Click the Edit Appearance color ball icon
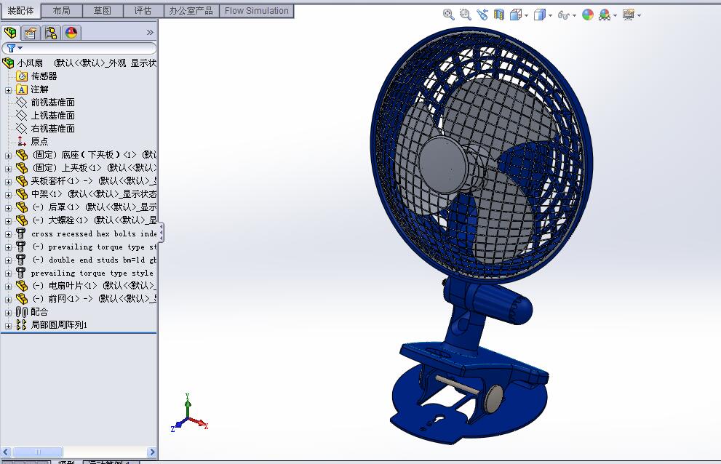This screenshot has height=464, width=721. click(x=588, y=15)
